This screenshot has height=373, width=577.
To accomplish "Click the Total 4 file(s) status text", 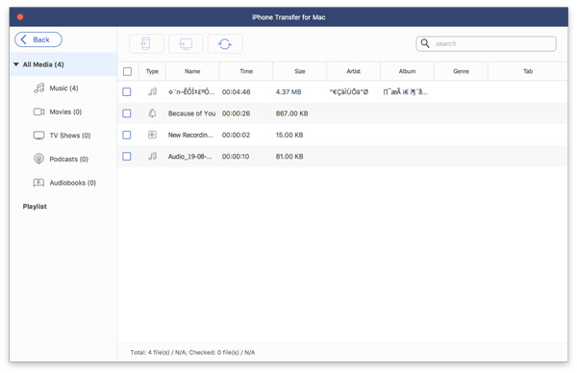I will [192, 353].
